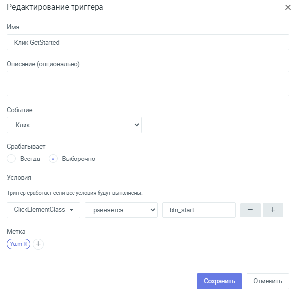Add a new label with circled plus
The image size is (296, 296).
pyautogui.click(x=38, y=244)
